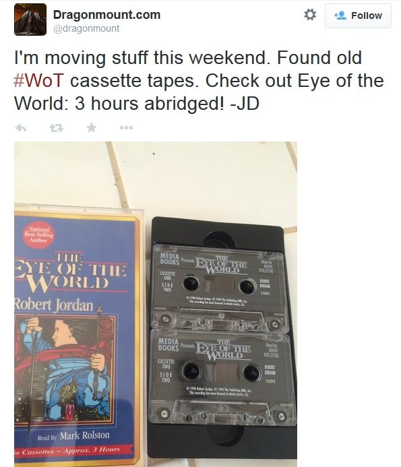Click the Cassette One tape in the photo
401x467 pixels.
point(219,288)
